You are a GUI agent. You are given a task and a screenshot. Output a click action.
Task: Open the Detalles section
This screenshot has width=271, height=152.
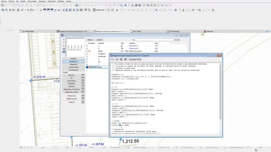(x=73, y=59)
